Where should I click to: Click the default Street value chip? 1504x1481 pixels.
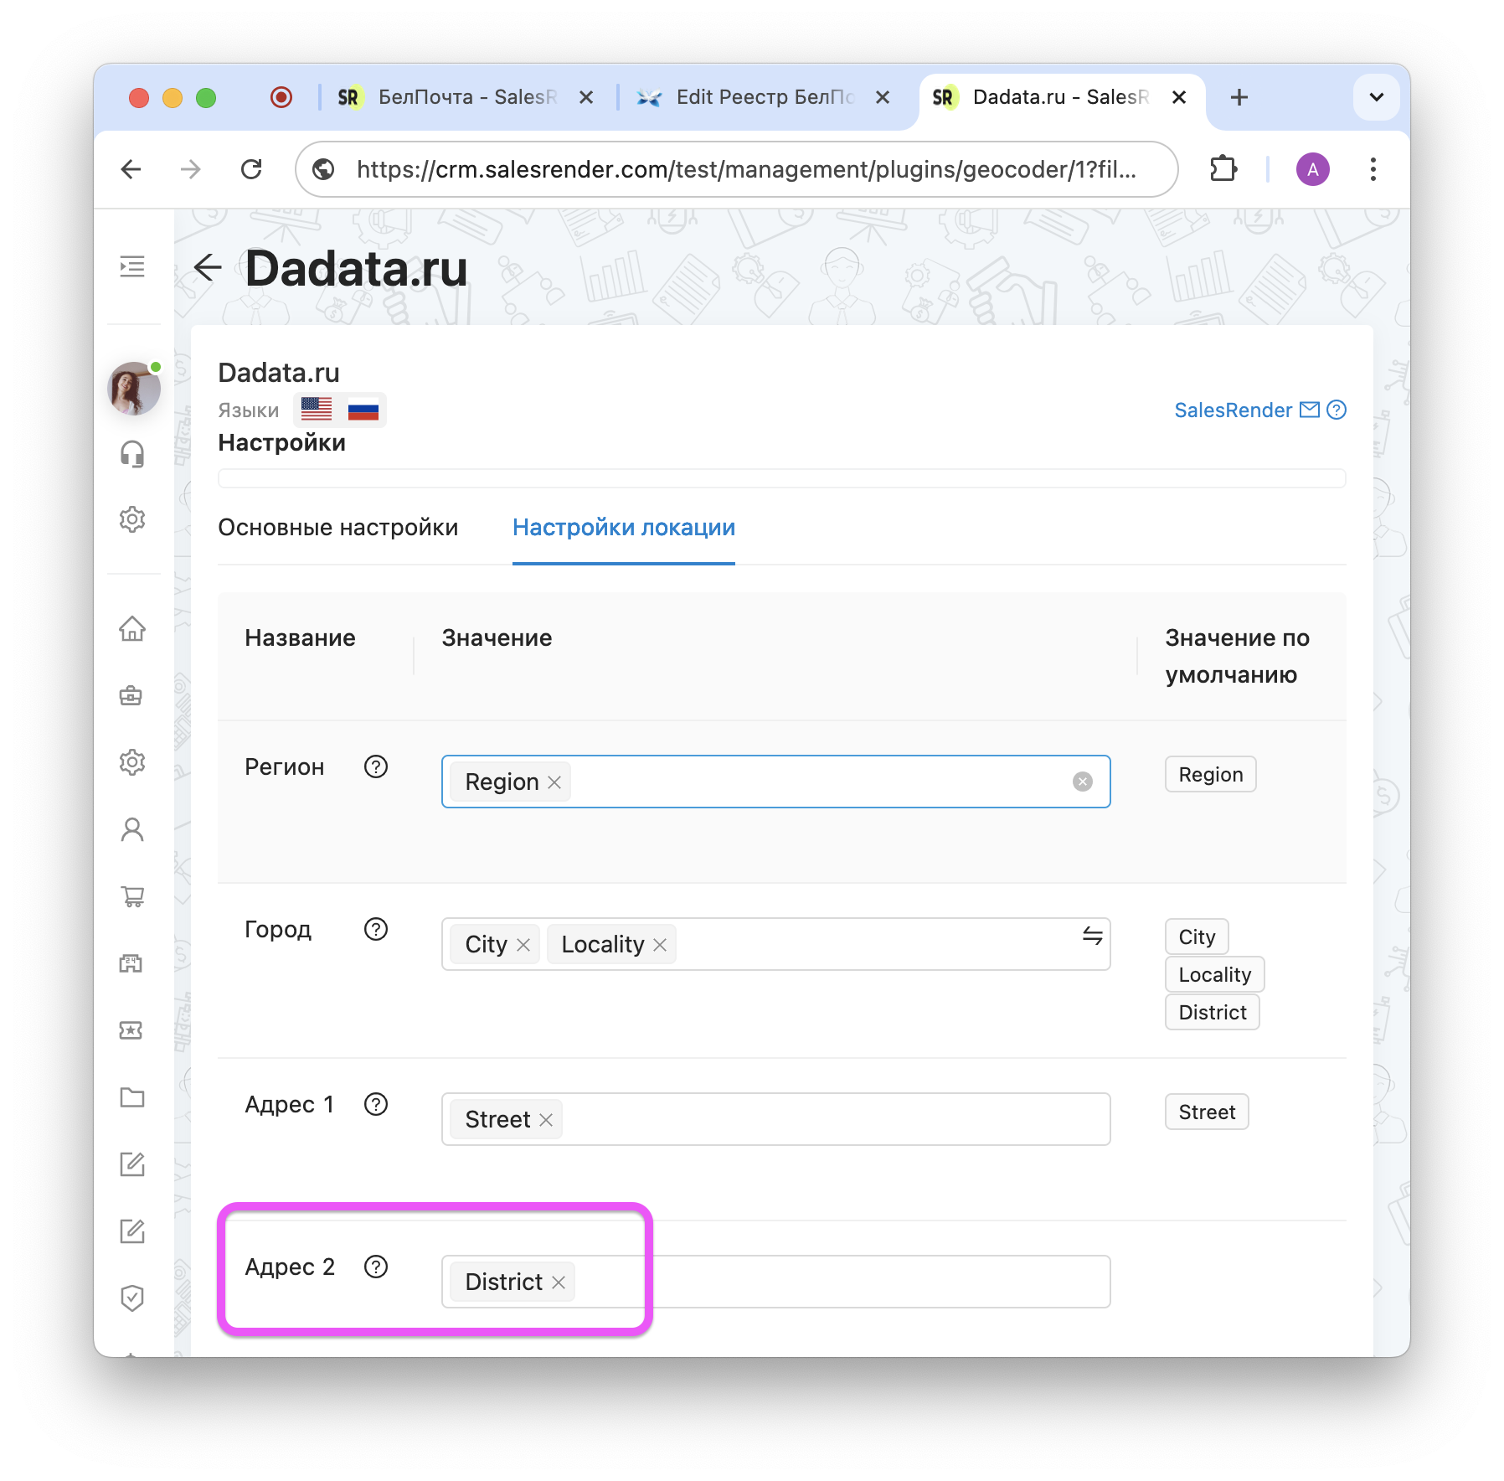click(x=1207, y=1112)
